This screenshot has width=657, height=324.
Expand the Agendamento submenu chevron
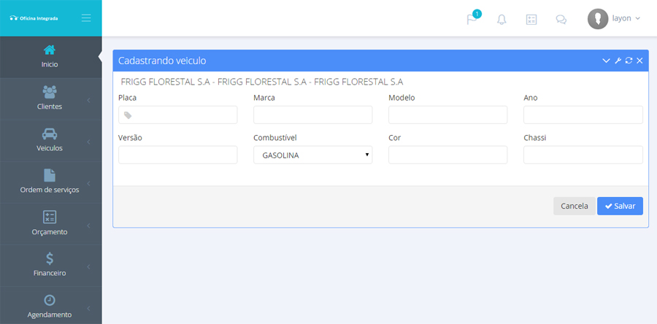coord(89,309)
